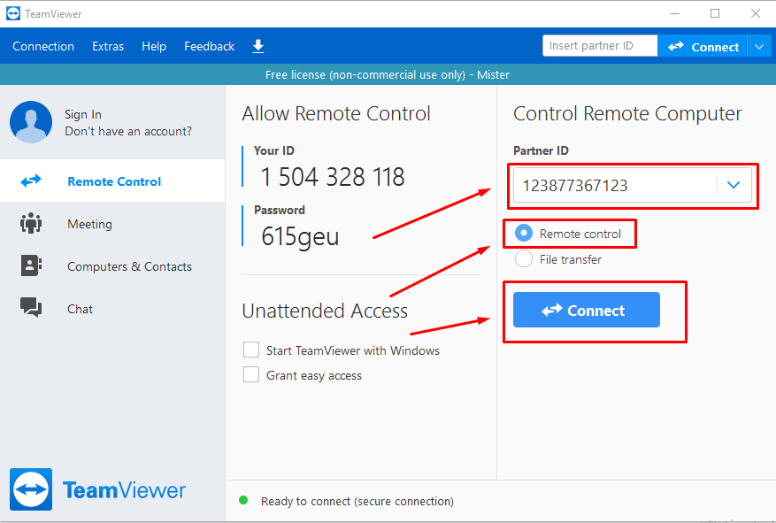Image resolution: width=776 pixels, height=523 pixels.
Task: Click the Sign In link
Action: 82,114
